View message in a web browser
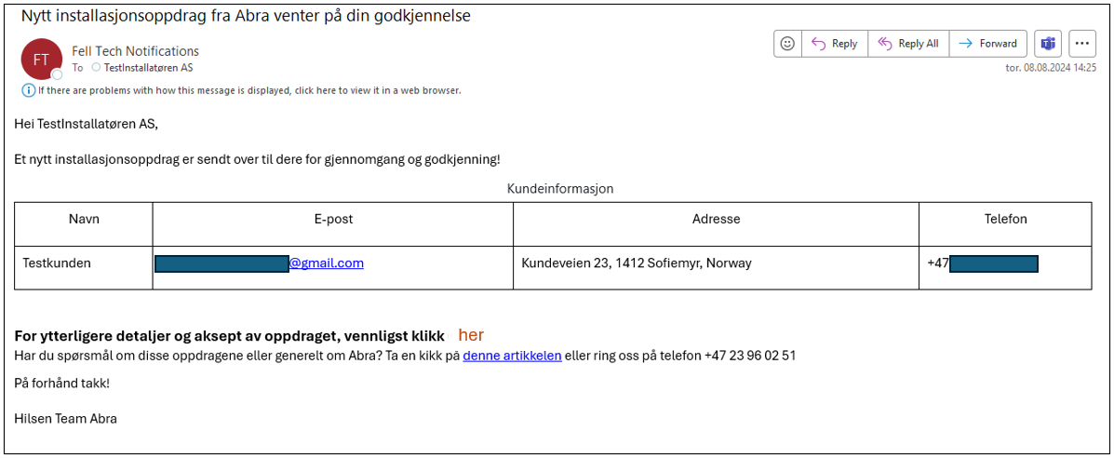The image size is (1114, 458). click(250, 90)
